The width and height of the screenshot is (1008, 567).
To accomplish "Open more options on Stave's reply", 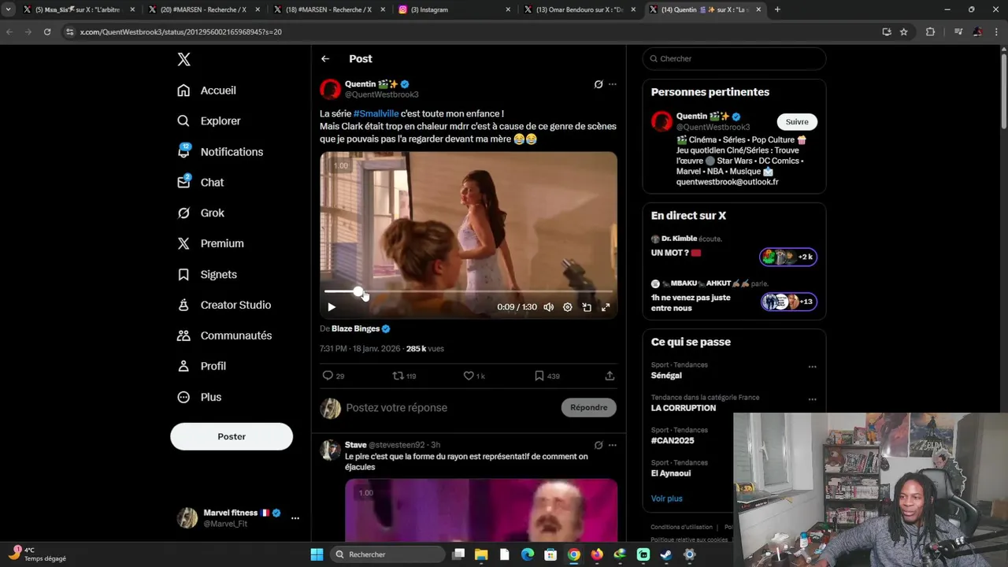I will (613, 445).
